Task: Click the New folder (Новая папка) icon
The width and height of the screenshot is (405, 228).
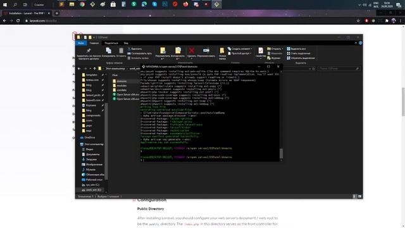Action: click(x=222, y=51)
